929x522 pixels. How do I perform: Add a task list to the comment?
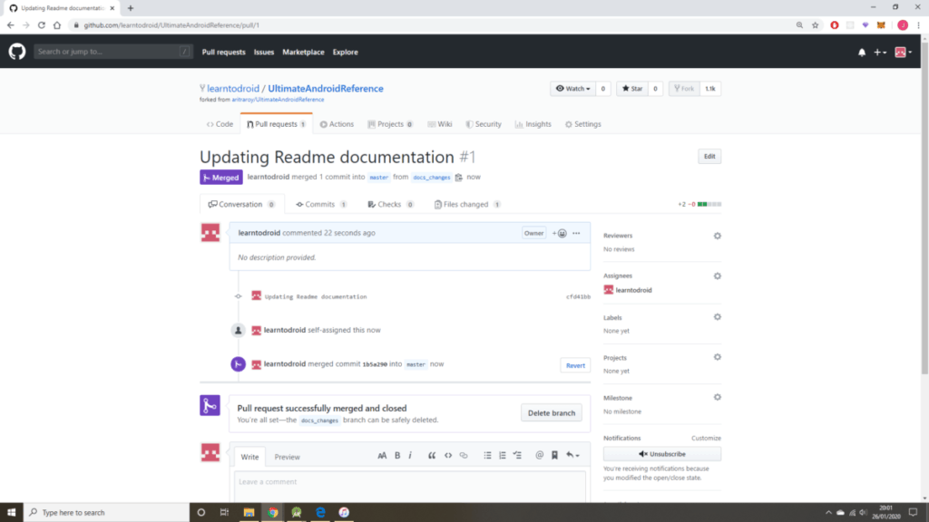tap(517, 456)
